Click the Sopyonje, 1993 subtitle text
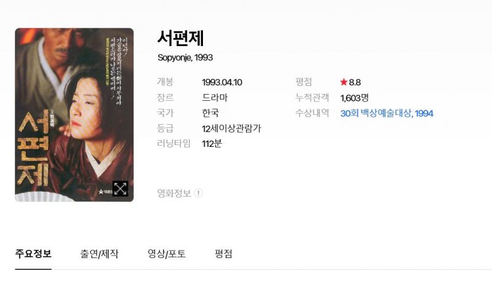 (x=185, y=58)
